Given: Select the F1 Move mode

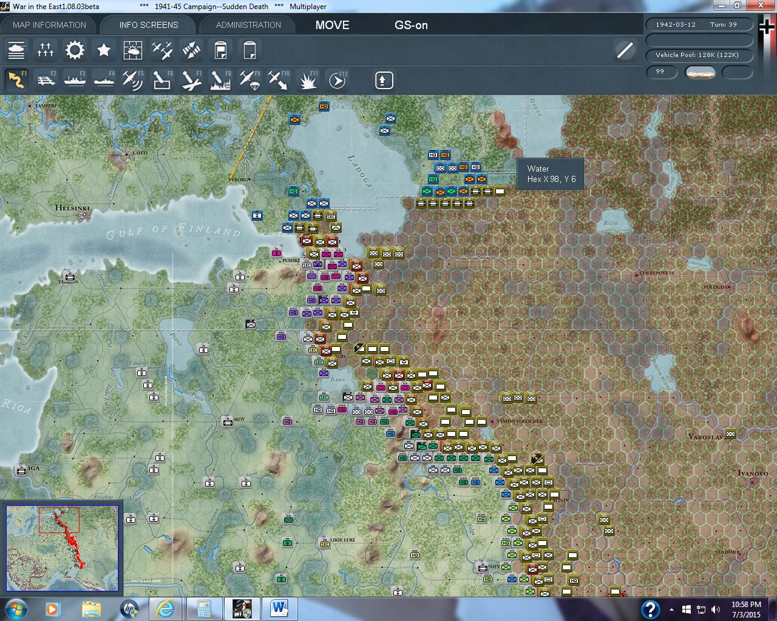Looking at the screenshot, I should [16, 80].
